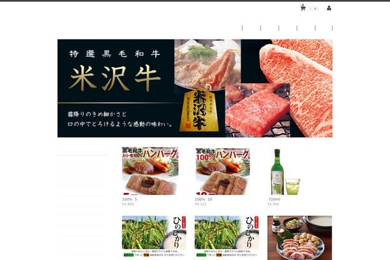Viewport: 390px width, 260px height.
Task: Open the 入り・牛100% hamburger product image
Action: coord(150,171)
